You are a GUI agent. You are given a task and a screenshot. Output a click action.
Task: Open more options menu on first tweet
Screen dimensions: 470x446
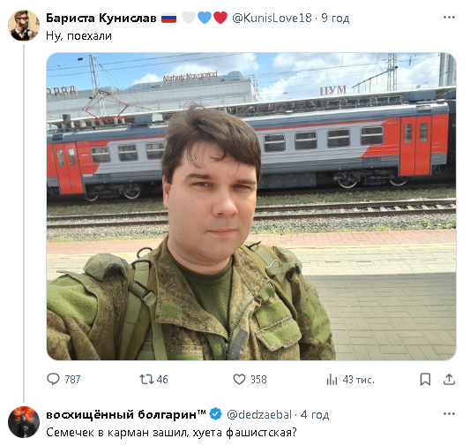[449, 17]
